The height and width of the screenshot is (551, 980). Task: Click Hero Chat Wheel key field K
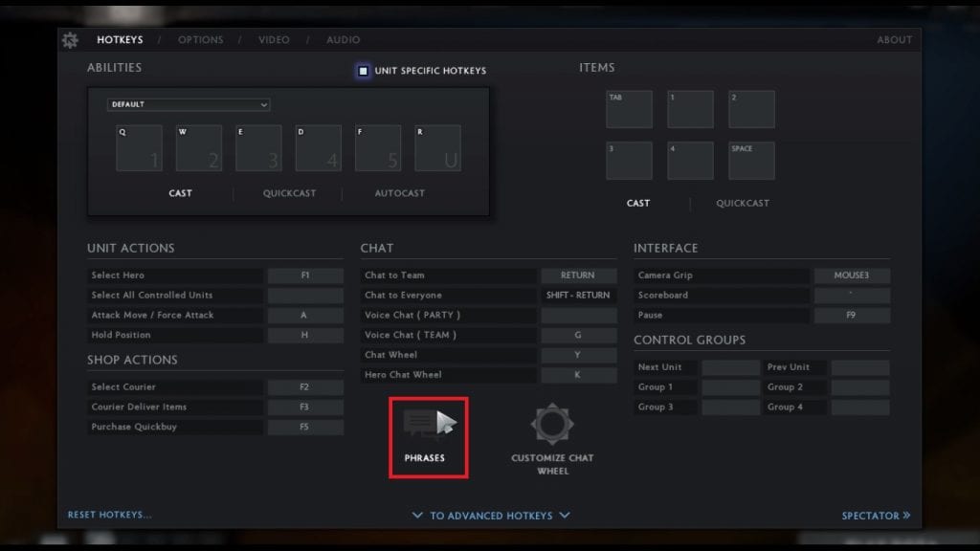(x=578, y=375)
